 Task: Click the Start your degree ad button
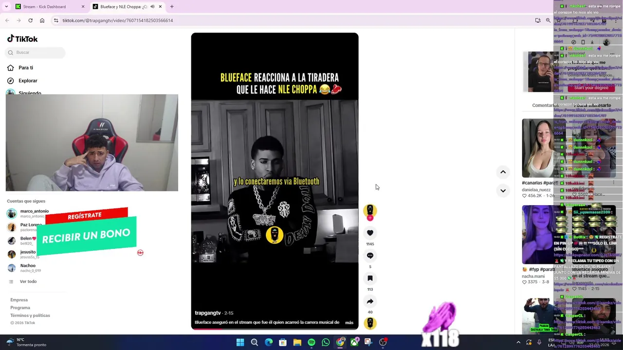(591, 88)
